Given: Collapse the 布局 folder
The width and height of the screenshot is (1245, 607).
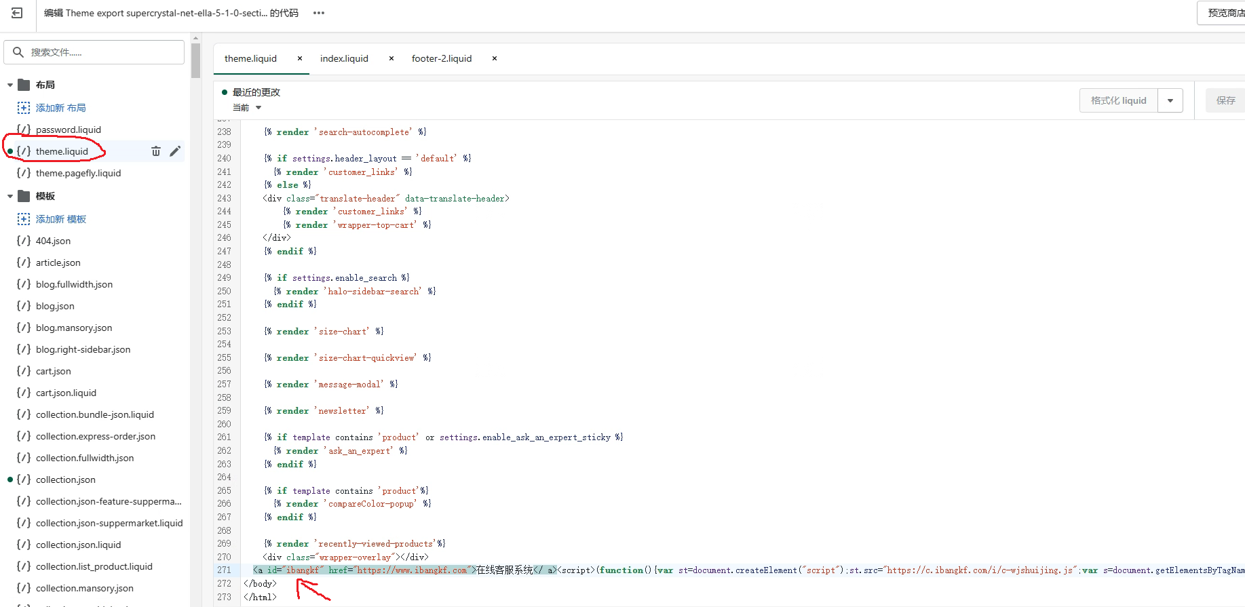Looking at the screenshot, I should tap(10, 85).
